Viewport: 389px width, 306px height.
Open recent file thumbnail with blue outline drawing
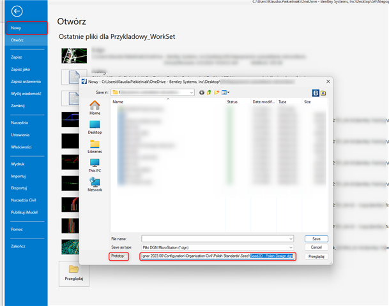click(x=70, y=120)
